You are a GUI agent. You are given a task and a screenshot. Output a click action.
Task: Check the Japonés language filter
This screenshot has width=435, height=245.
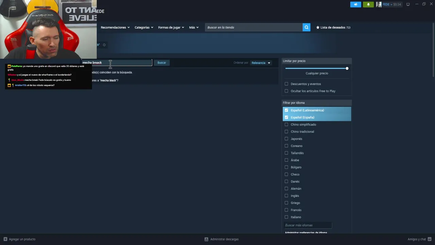coord(286,139)
